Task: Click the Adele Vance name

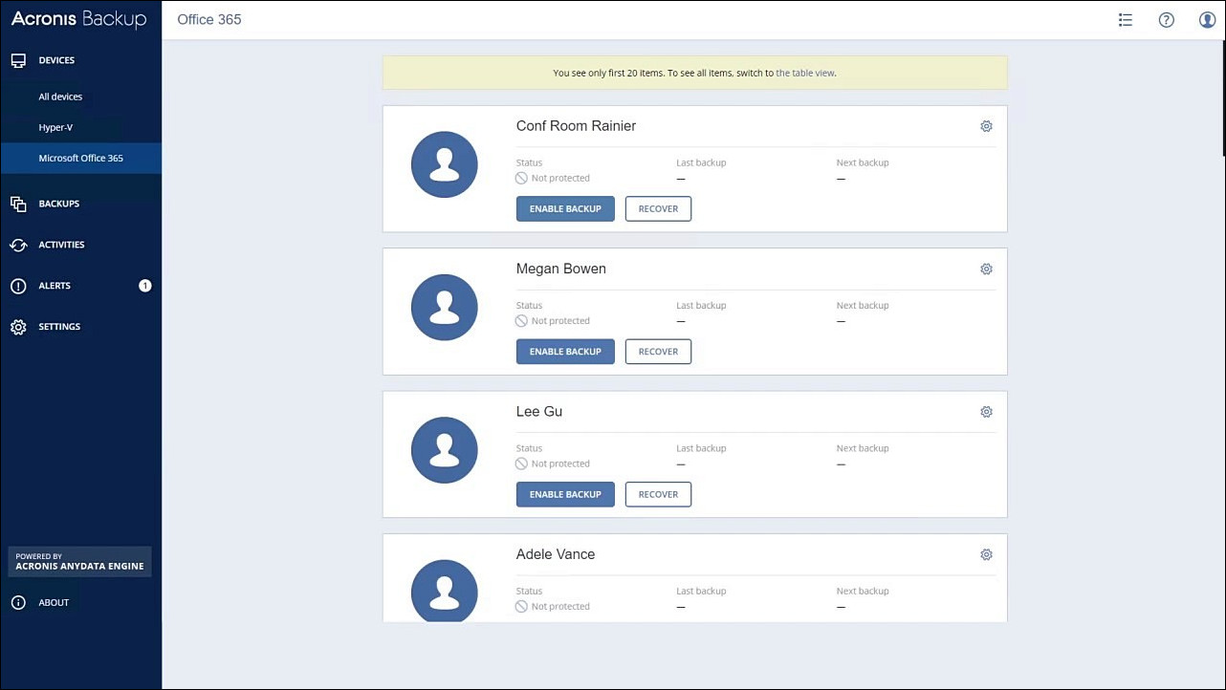Action: 556,554
